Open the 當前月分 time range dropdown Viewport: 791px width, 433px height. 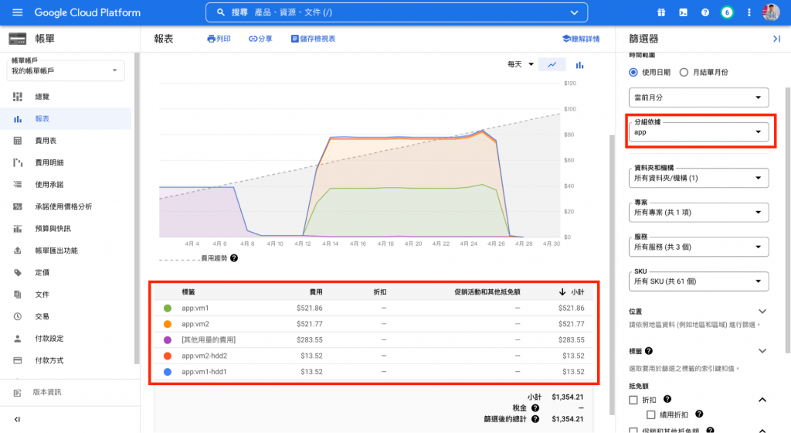(x=698, y=97)
